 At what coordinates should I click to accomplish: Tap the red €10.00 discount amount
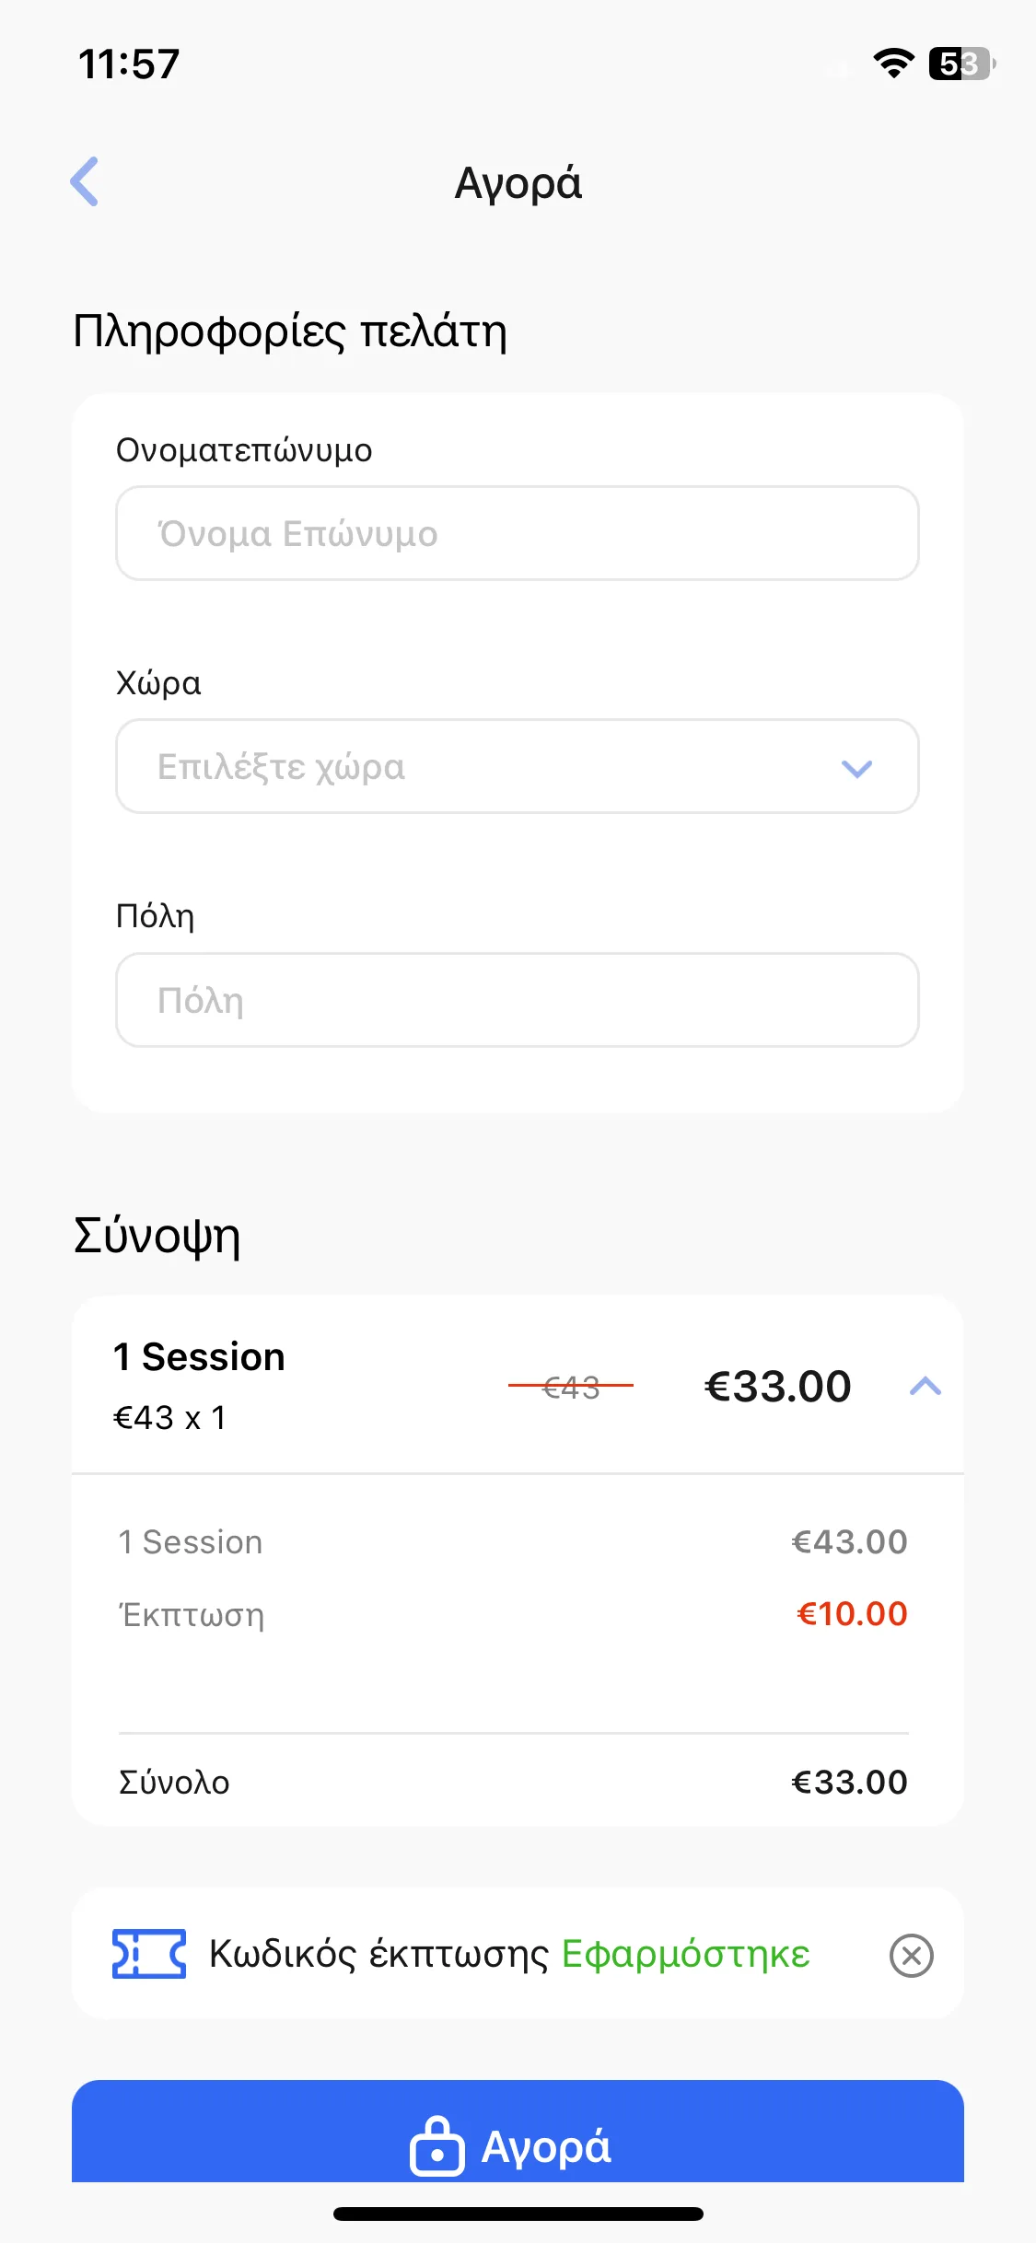click(852, 1613)
